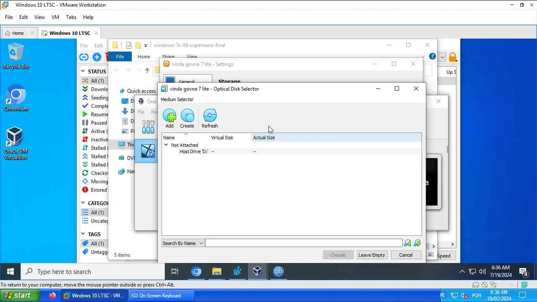Click the guest network tray icon
This screenshot has height=302, width=537.
point(472,271)
